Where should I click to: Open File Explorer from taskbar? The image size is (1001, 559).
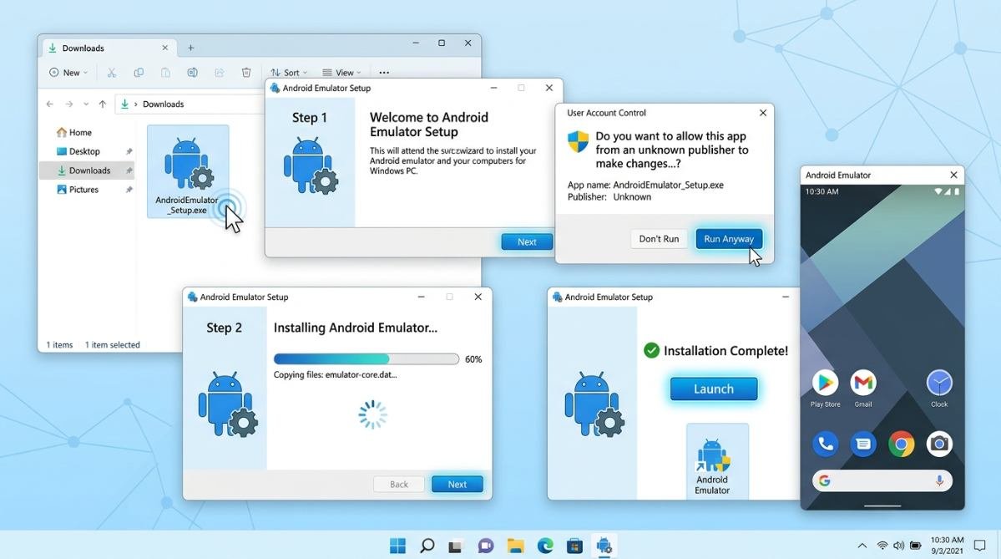(515, 546)
